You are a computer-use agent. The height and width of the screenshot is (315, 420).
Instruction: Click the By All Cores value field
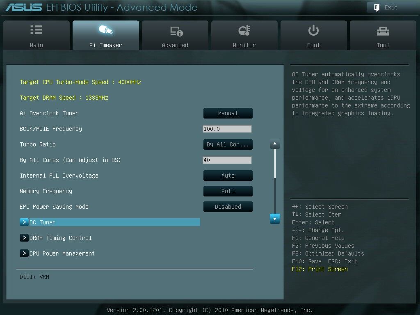click(x=227, y=160)
